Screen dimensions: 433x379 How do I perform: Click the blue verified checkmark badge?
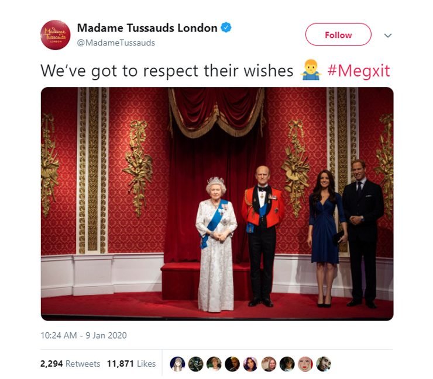click(226, 27)
